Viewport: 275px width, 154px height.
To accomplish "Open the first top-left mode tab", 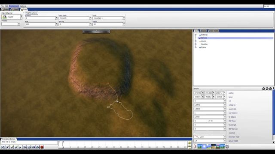I will [x=5, y=9].
